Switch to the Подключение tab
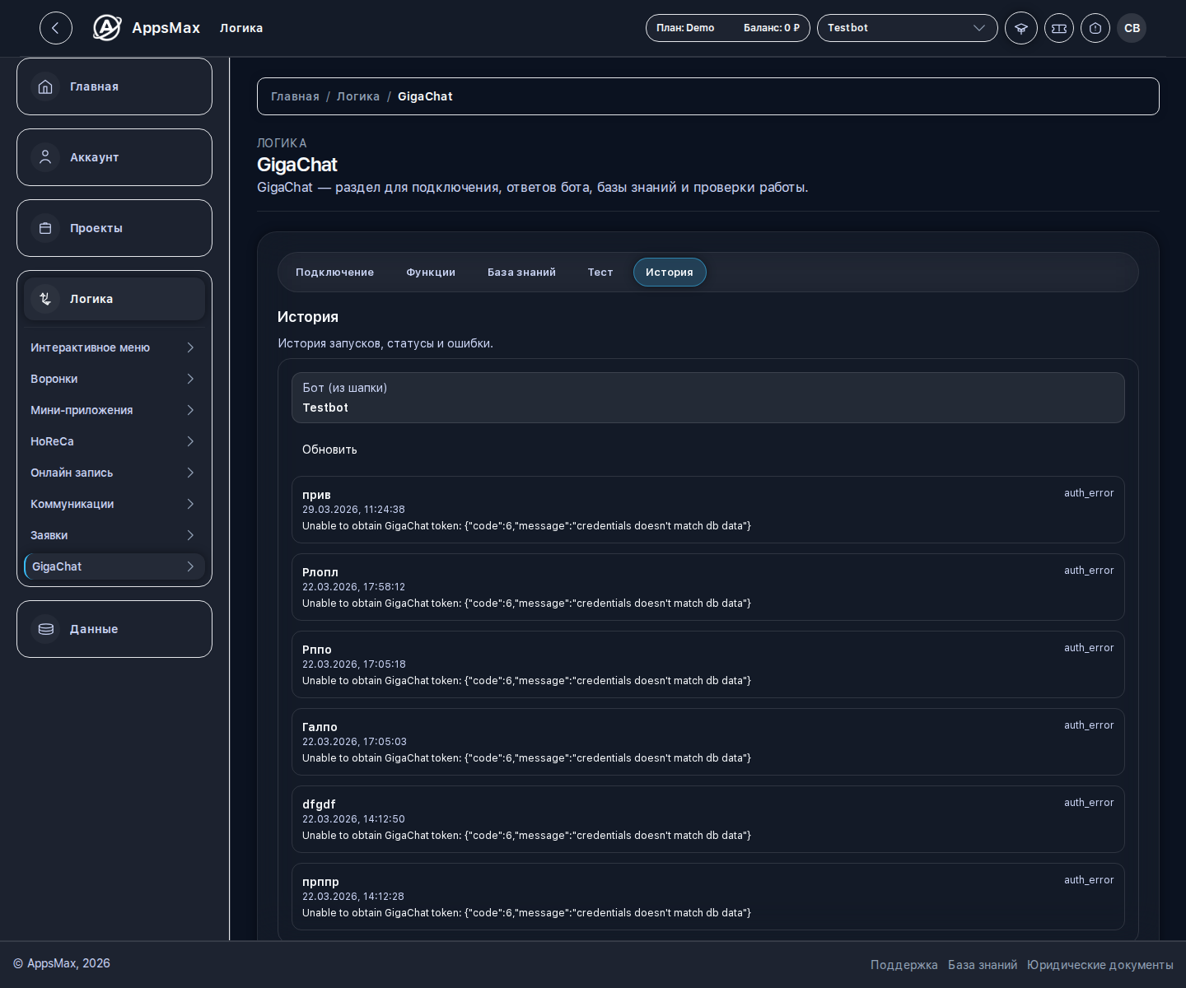 pos(334,273)
